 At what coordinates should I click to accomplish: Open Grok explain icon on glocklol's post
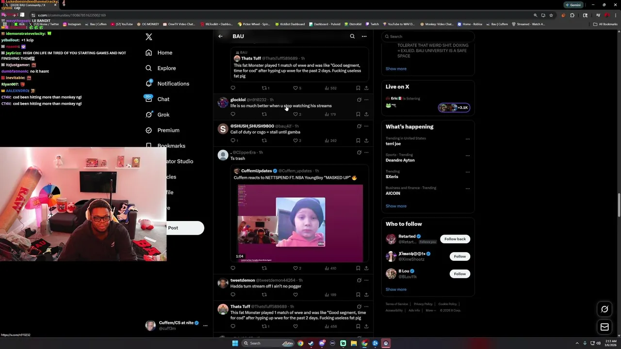(359, 100)
